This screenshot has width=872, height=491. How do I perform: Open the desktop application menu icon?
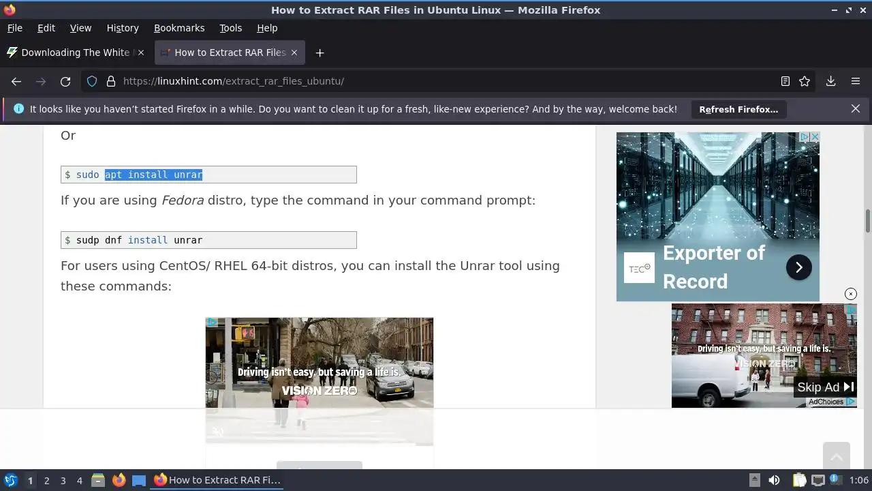coord(10,480)
